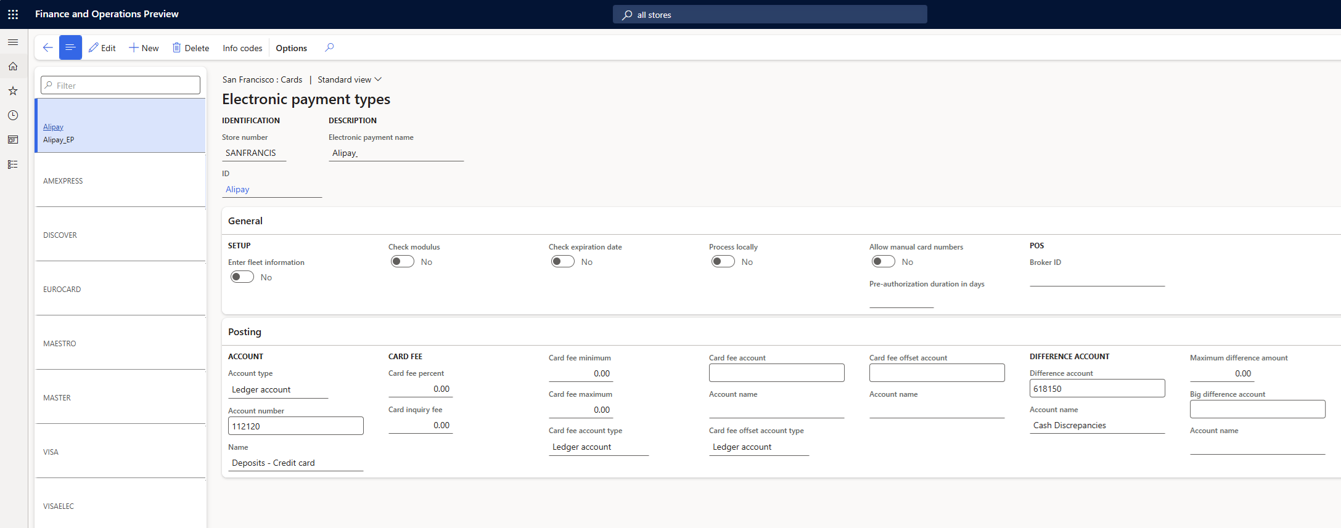This screenshot has width=1341, height=528.
Task: Click the back arrow button
Action: [x=47, y=47]
